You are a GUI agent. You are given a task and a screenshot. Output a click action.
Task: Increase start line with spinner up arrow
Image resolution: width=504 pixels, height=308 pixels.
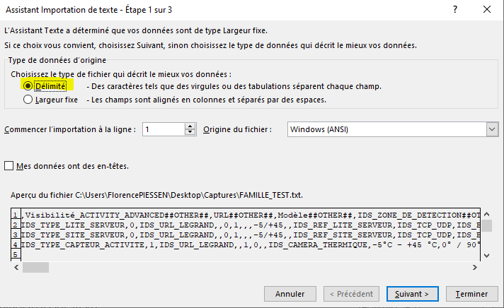click(190, 126)
